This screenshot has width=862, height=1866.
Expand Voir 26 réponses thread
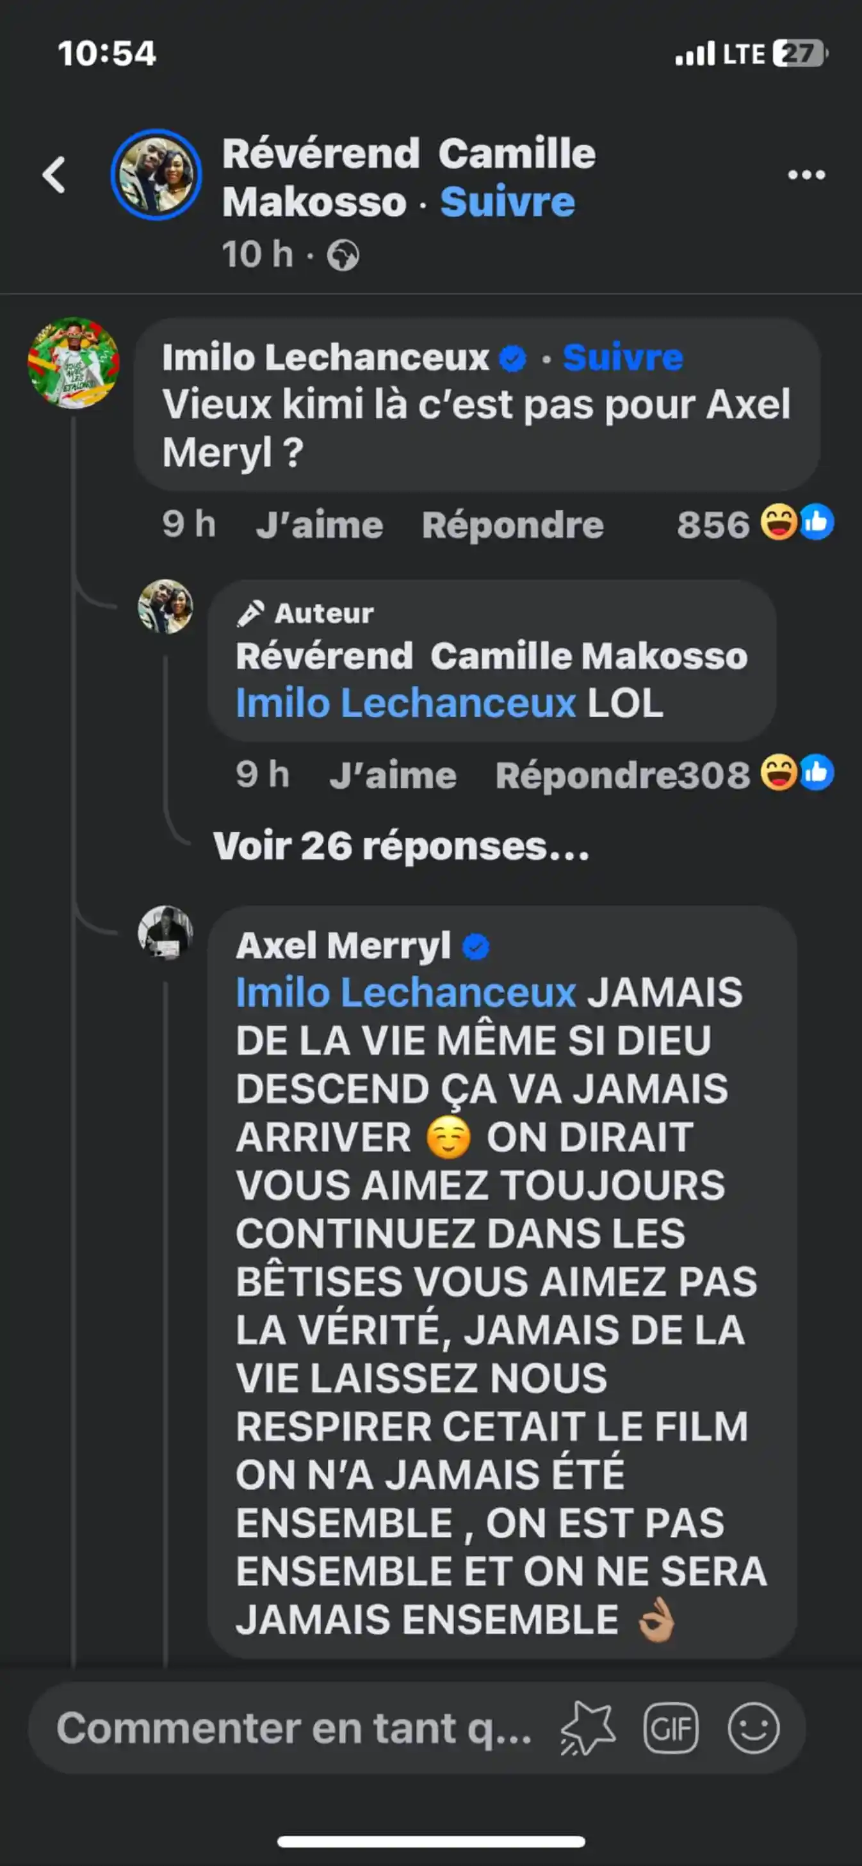click(x=400, y=845)
